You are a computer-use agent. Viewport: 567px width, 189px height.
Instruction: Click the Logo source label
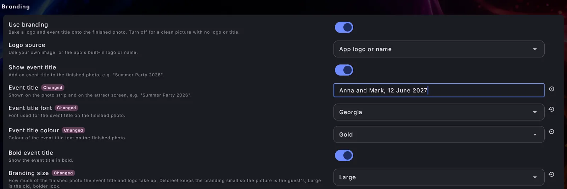point(27,45)
